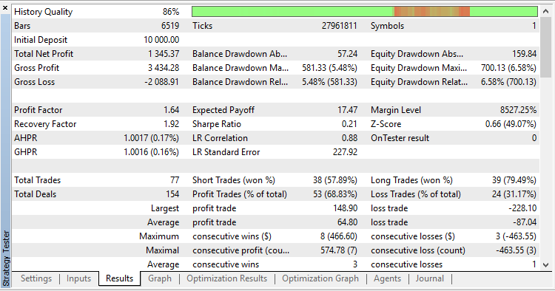Show the Agents tab

pyautogui.click(x=387, y=278)
